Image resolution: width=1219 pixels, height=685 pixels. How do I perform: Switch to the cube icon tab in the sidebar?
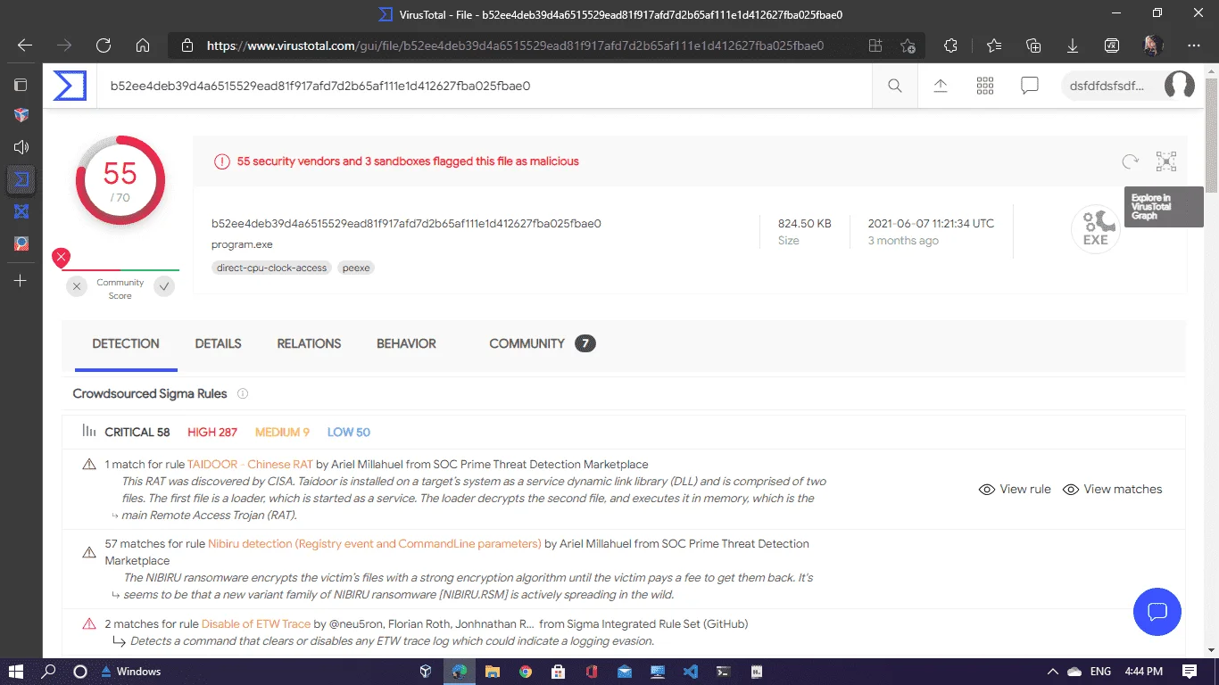[x=21, y=115]
